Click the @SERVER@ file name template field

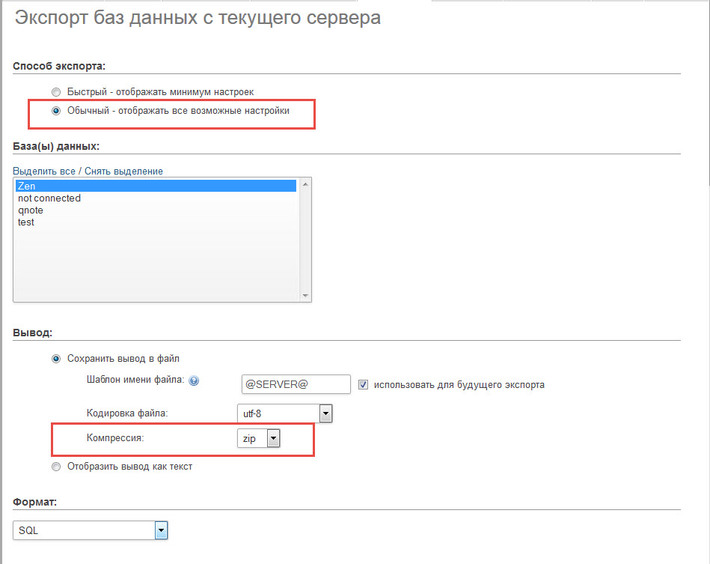point(296,384)
